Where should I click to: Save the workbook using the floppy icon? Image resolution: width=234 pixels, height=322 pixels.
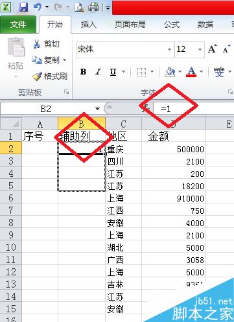23,7
